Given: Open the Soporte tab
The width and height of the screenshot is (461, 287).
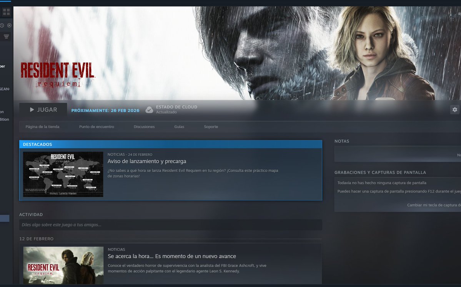Looking at the screenshot, I should pos(211,127).
